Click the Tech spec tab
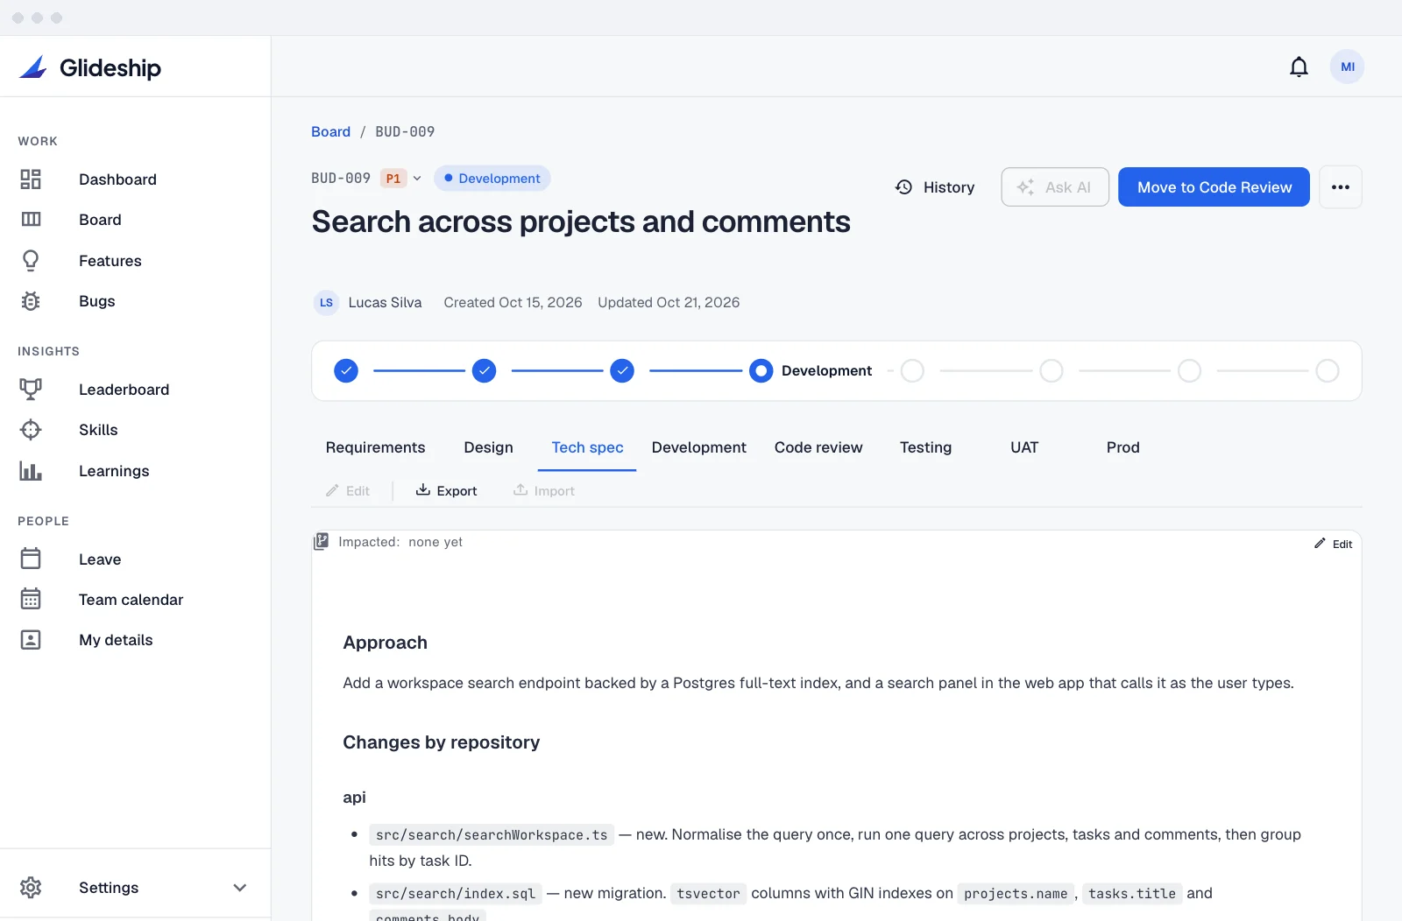The image size is (1402, 921). (x=587, y=447)
